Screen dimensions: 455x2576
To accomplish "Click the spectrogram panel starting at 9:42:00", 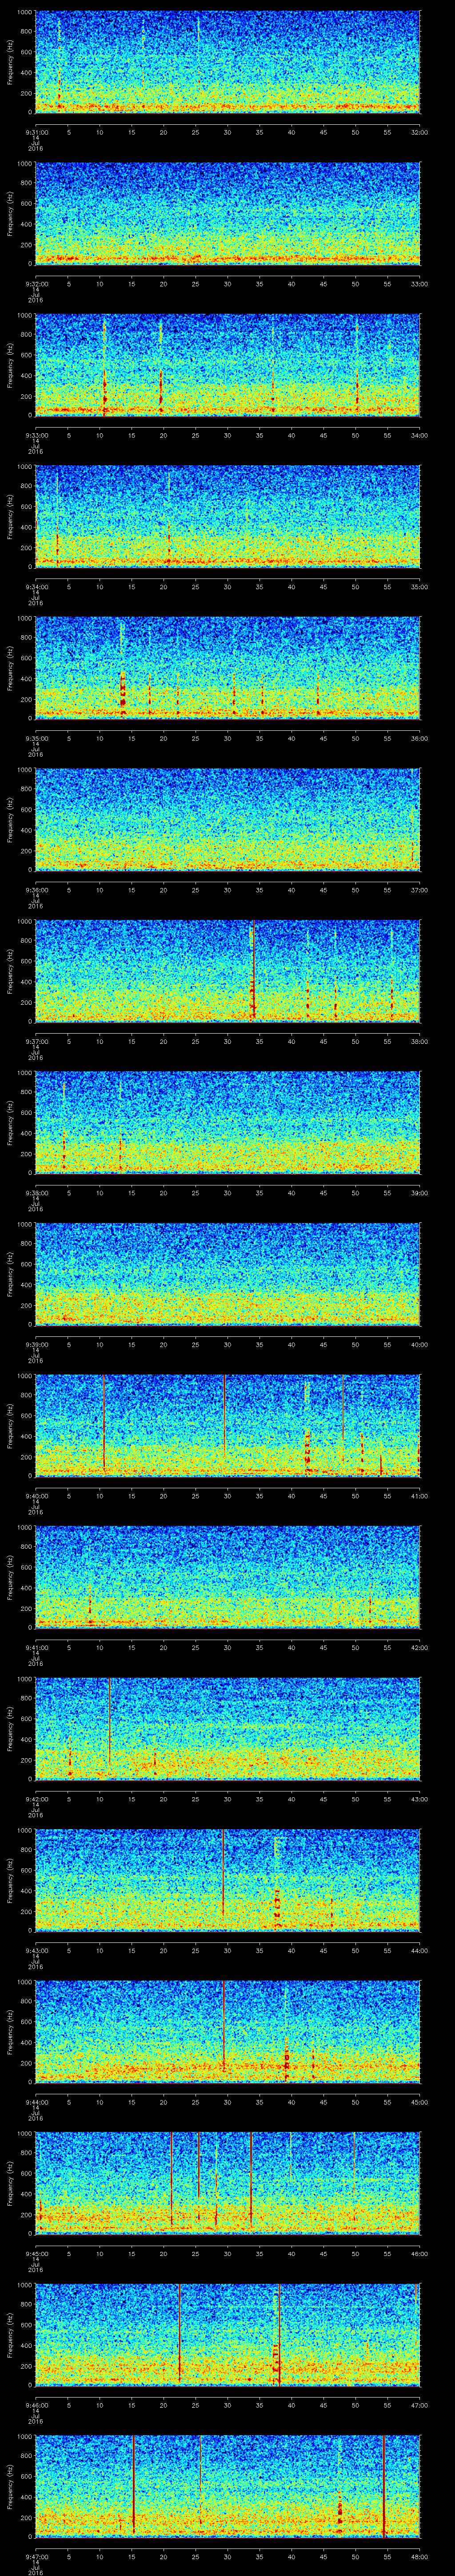I will tap(227, 1728).
